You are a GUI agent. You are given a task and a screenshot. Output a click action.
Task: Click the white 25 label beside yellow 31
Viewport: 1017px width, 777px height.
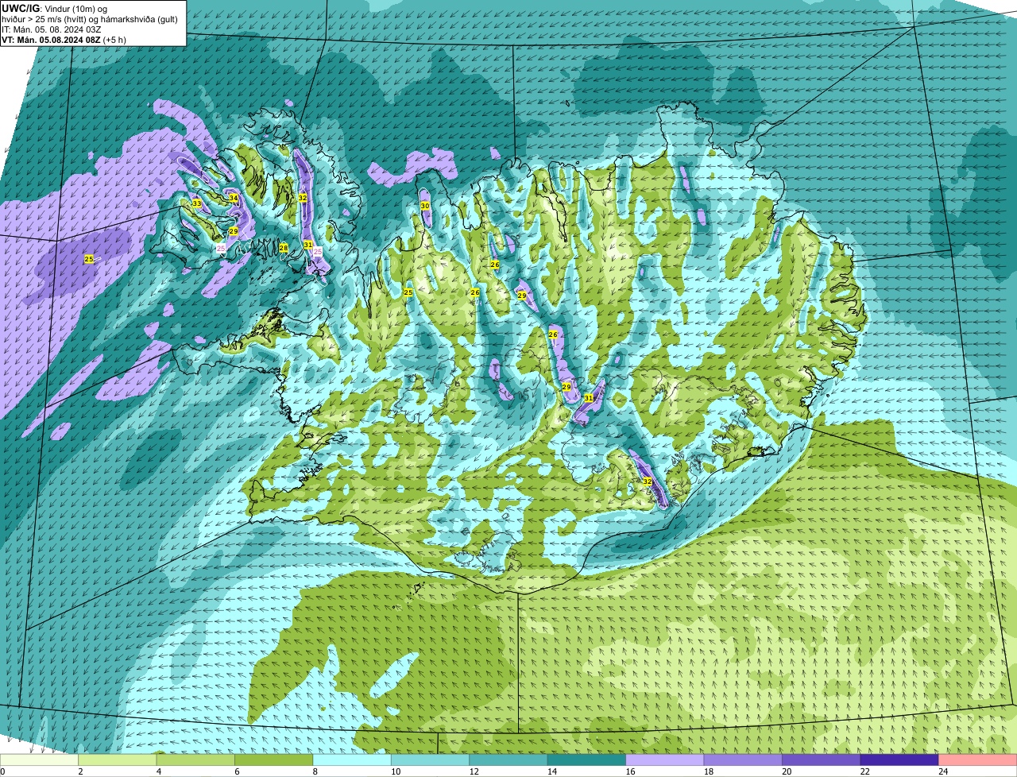(x=318, y=251)
